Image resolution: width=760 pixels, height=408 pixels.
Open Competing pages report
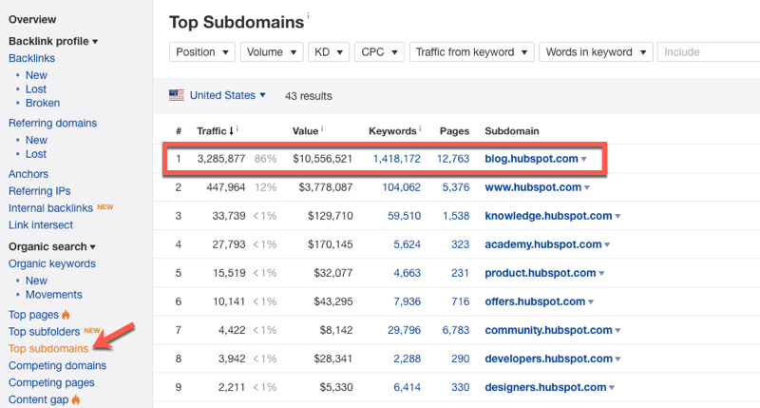(51, 382)
